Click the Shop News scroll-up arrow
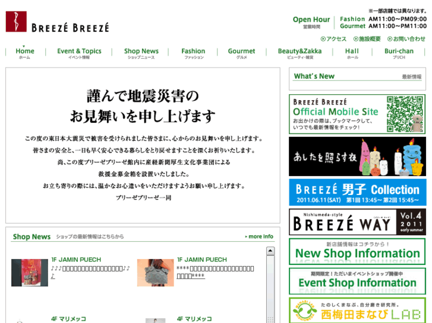The width and height of the screenshot is (432, 323). tap(270, 251)
